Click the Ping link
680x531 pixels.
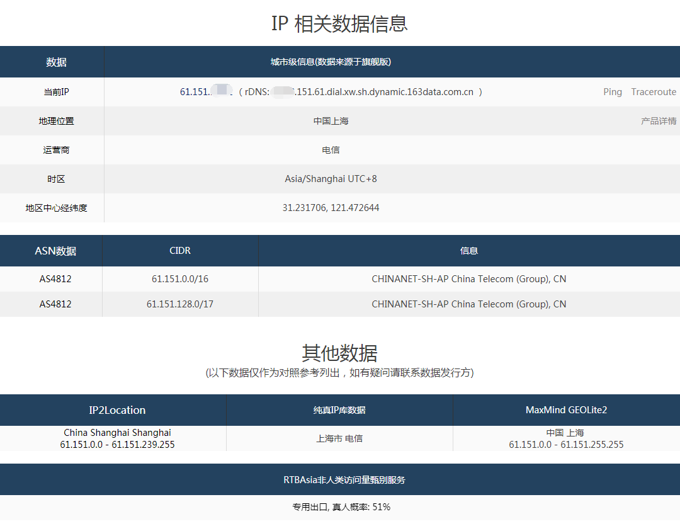tap(612, 92)
